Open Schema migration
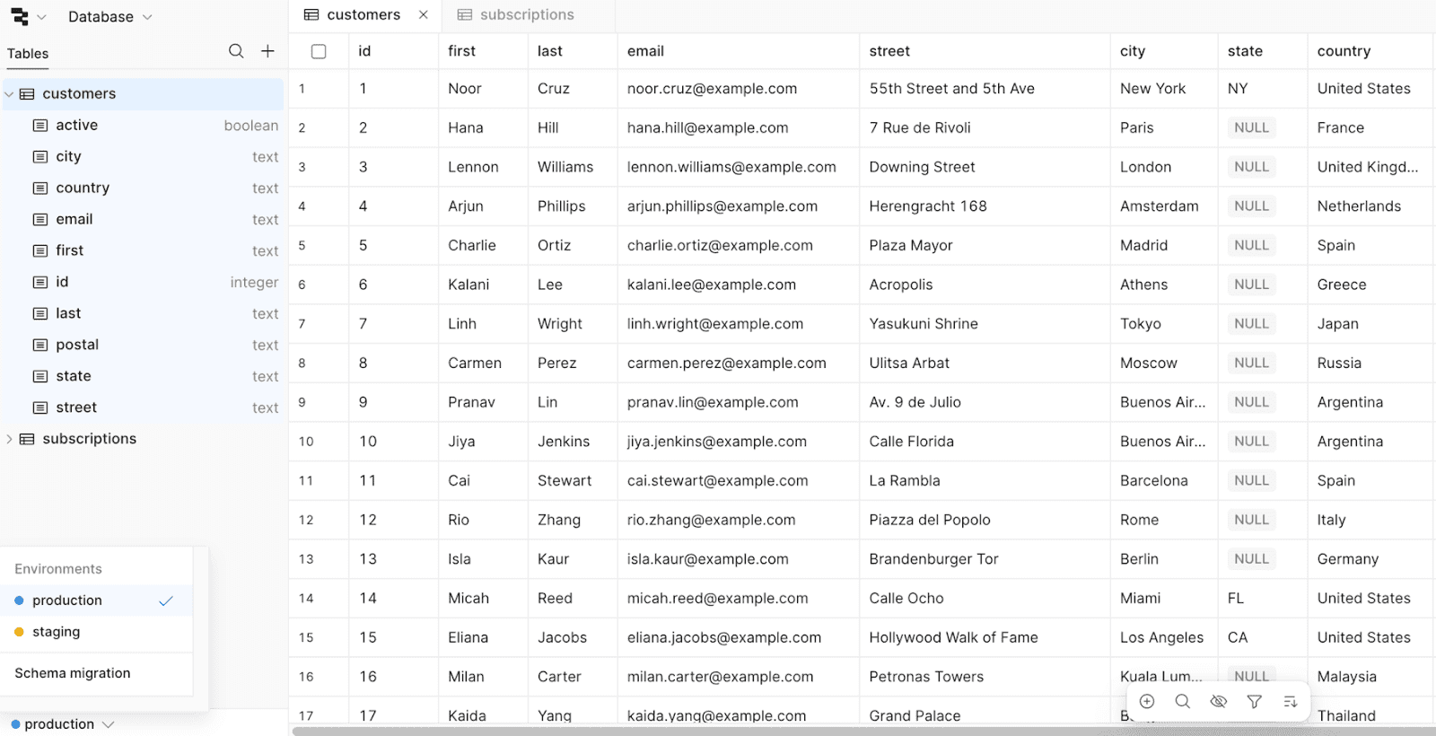The height and width of the screenshot is (736, 1436). [72, 672]
